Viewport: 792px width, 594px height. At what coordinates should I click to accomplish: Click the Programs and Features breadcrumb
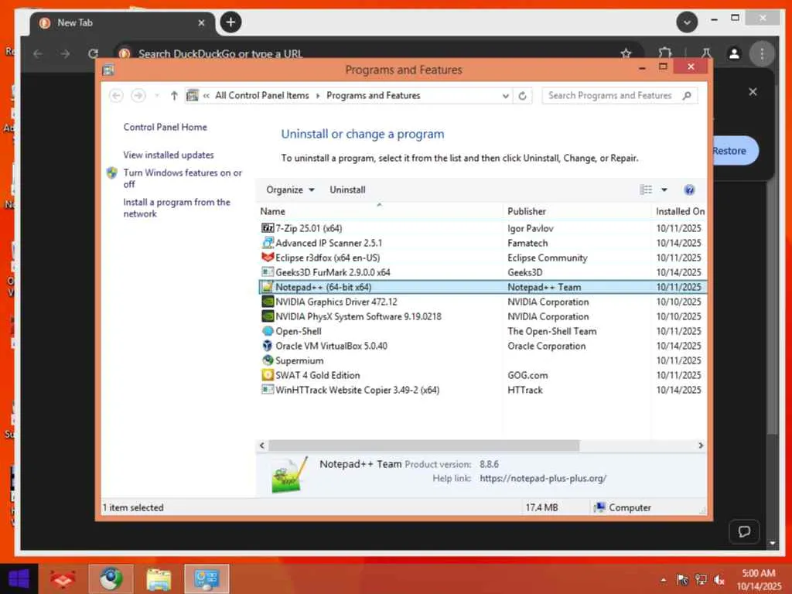coord(374,95)
